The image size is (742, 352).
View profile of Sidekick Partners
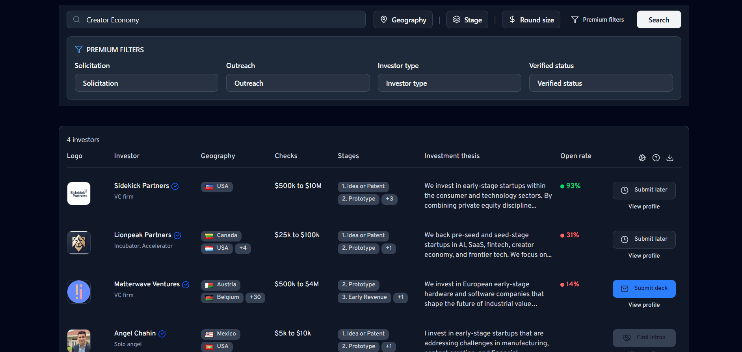click(644, 206)
